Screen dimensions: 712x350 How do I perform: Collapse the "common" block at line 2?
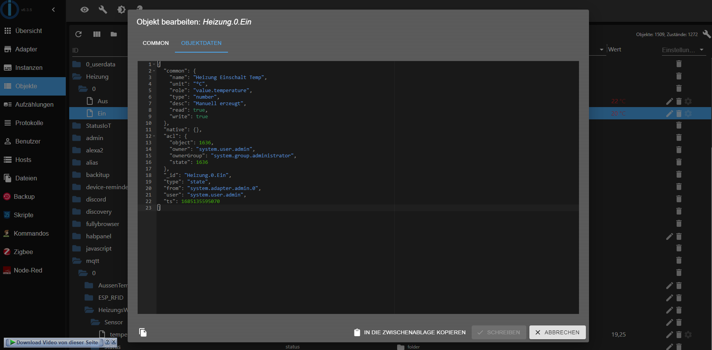click(x=154, y=71)
